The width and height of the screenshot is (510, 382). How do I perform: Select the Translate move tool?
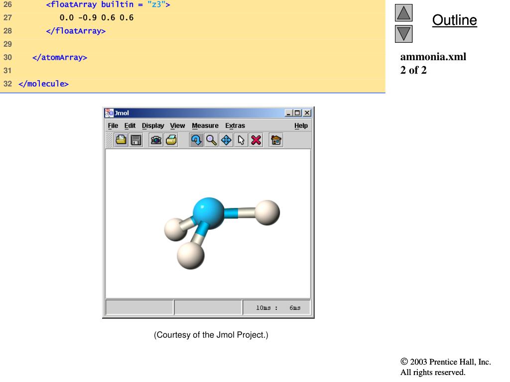pos(227,140)
